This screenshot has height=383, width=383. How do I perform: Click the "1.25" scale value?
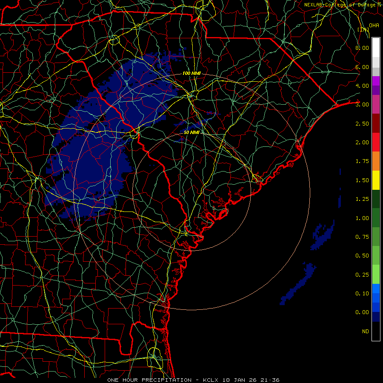pos(362,199)
